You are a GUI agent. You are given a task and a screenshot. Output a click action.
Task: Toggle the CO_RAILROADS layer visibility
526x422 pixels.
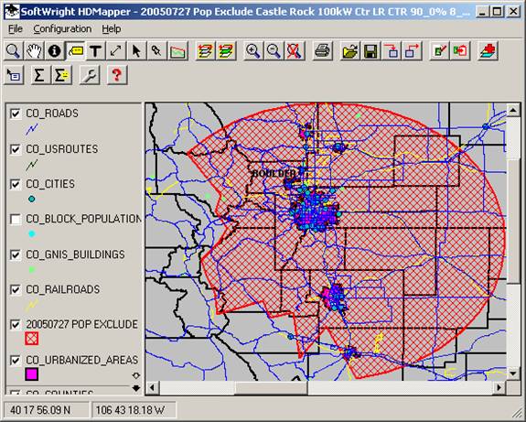tap(16, 289)
